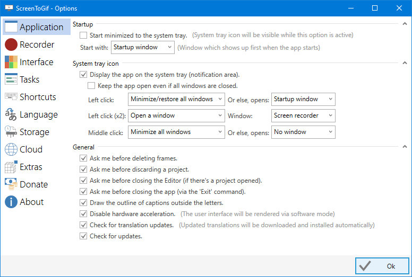Uncheck Ask me before deleting frames
The image size is (412, 277).
point(83,158)
